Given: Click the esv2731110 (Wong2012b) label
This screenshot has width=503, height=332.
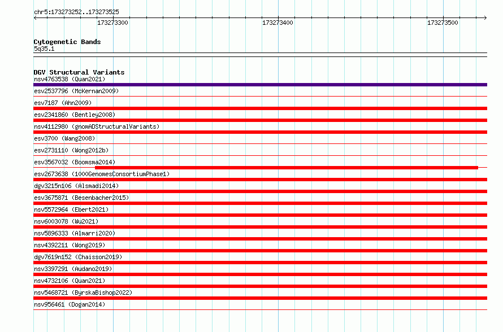Looking at the screenshot, I should (x=71, y=150).
